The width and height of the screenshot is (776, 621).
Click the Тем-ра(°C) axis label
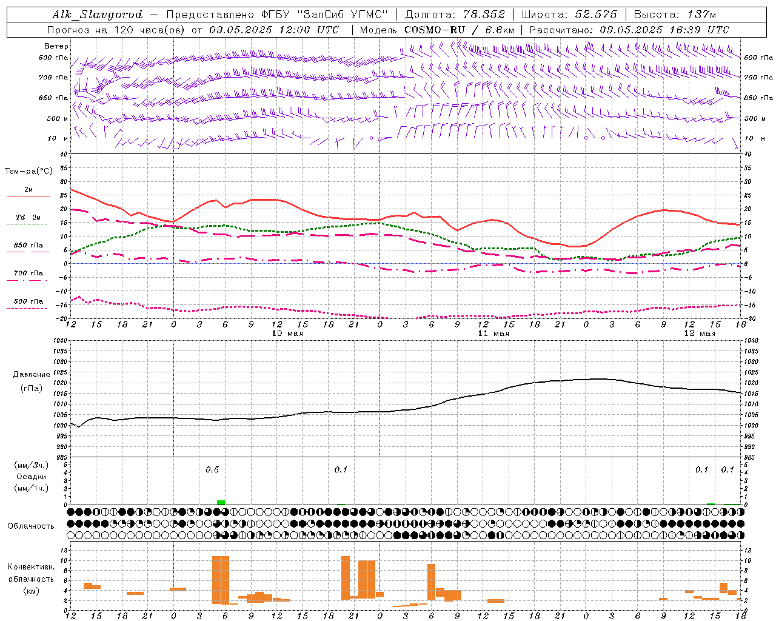click(28, 172)
